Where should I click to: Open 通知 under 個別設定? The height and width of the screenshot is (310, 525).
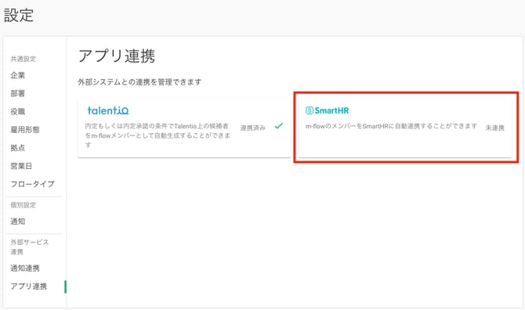point(18,221)
